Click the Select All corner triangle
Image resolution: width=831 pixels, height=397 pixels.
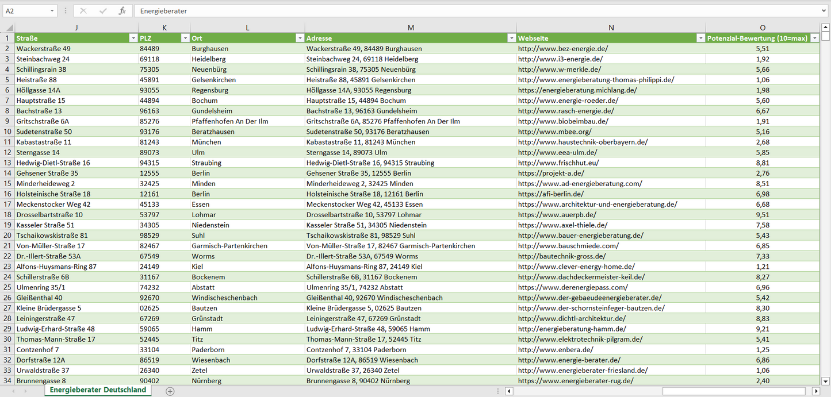click(10, 28)
